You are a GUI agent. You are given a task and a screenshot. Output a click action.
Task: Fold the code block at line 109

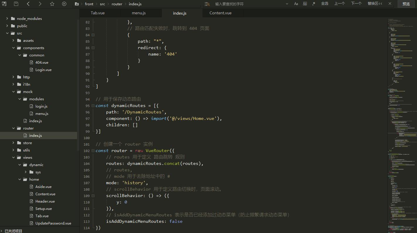[x=93, y=196]
